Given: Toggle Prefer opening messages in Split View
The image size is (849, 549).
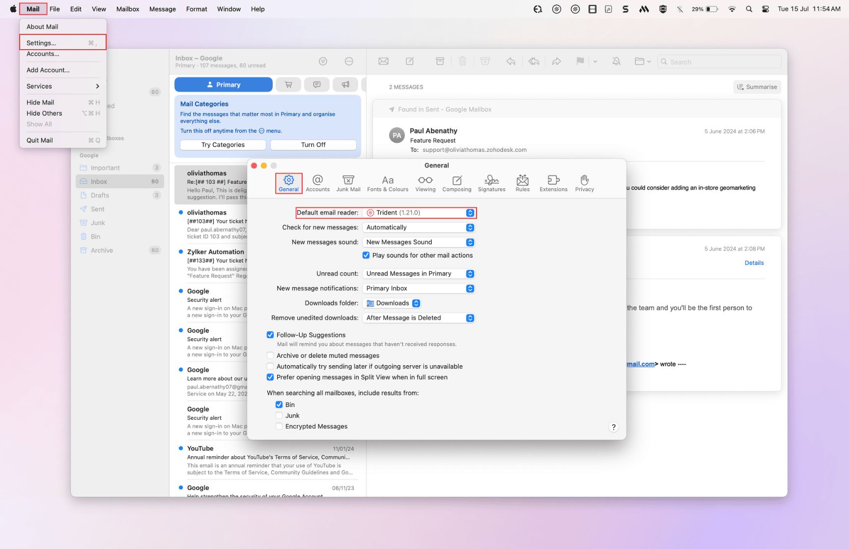Looking at the screenshot, I should pyautogui.click(x=270, y=377).
